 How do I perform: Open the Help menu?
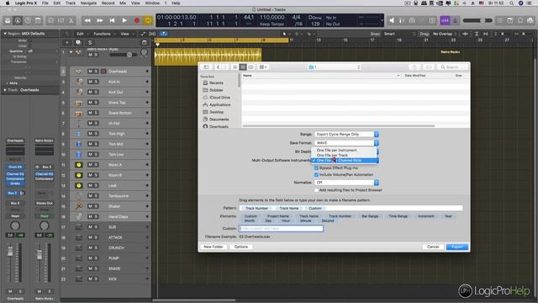(x=176, y=3)
